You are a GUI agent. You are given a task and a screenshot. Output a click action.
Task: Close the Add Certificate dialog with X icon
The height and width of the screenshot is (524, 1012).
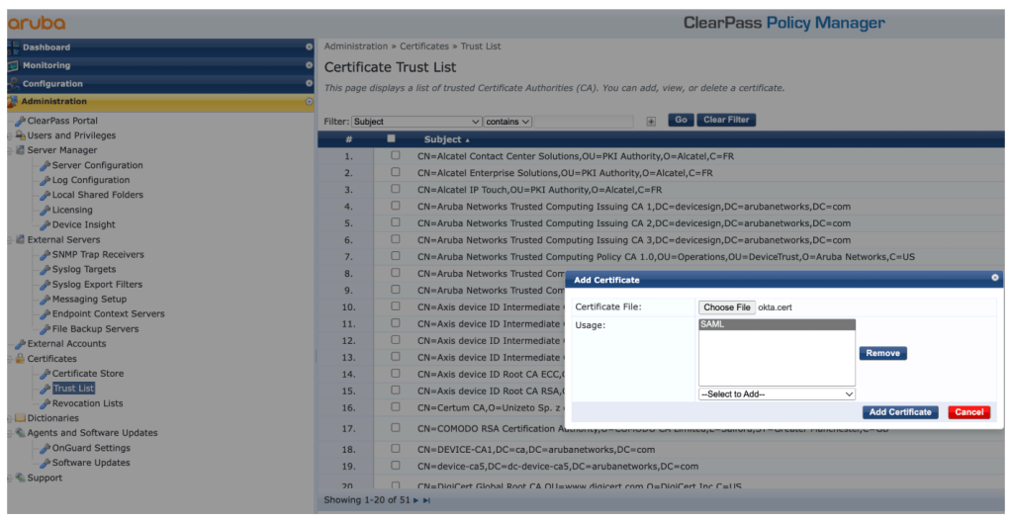click(x=995, y=279)
